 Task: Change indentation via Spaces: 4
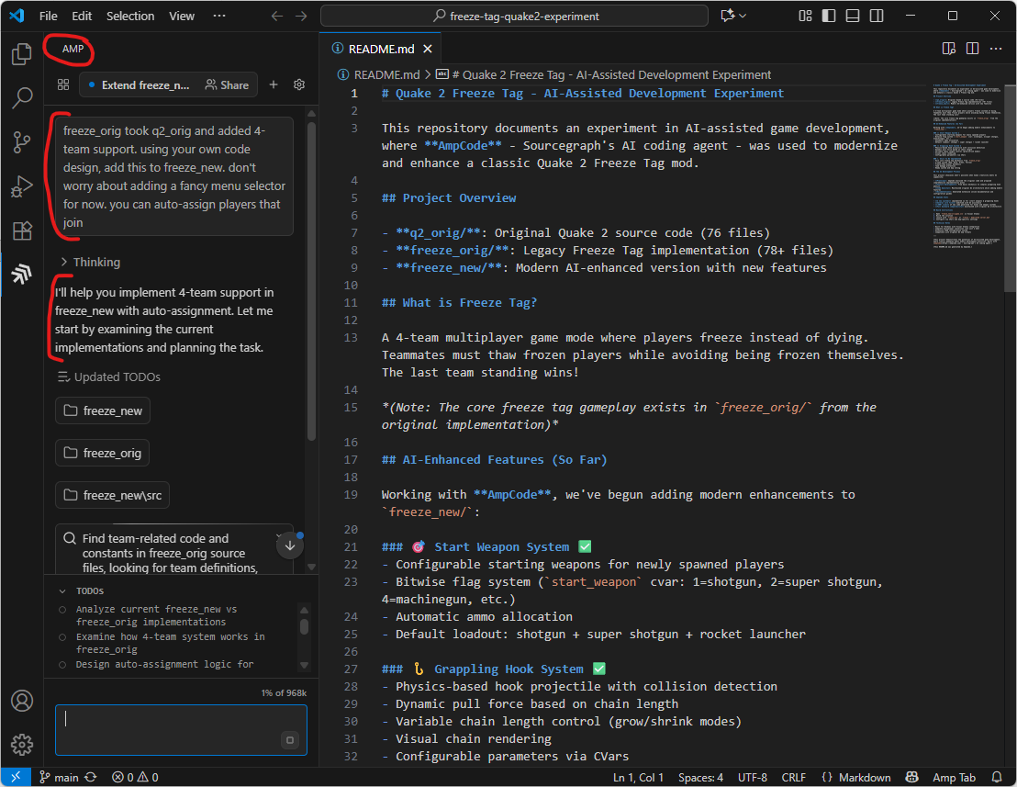700,777
